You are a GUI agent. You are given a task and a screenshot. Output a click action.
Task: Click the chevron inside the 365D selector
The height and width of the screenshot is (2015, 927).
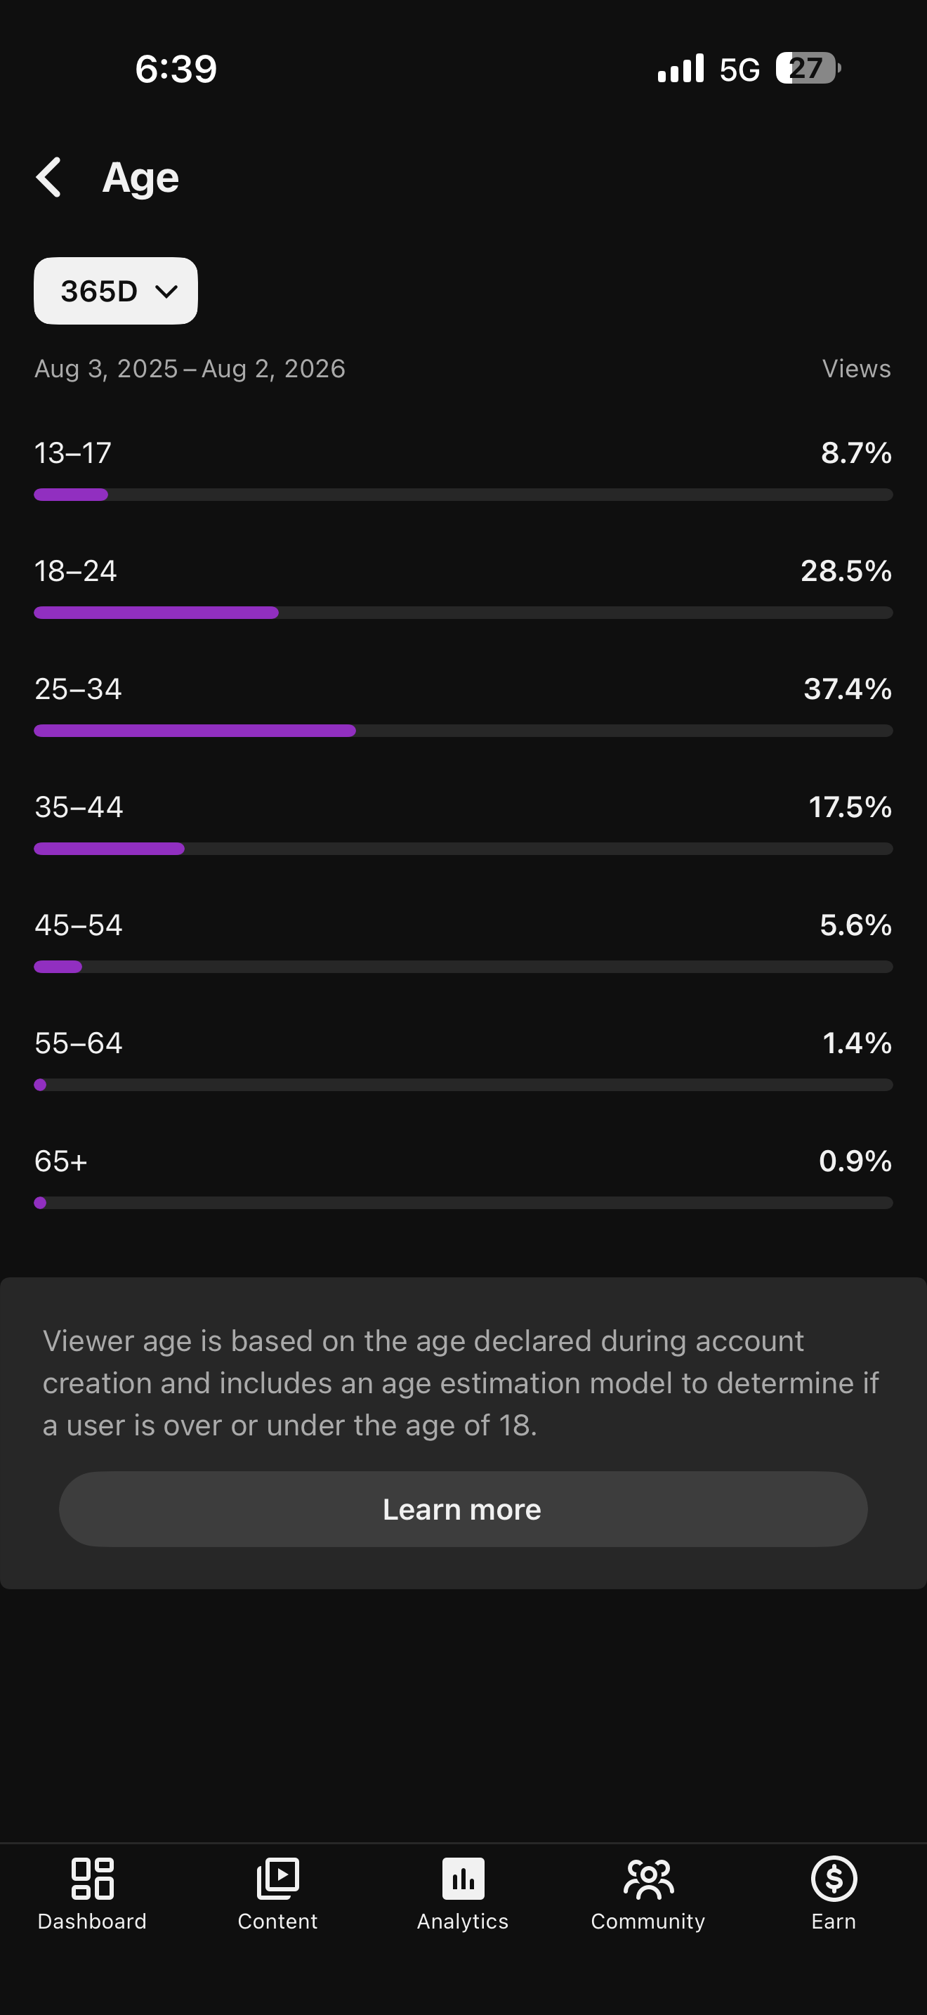pos(166,292)
